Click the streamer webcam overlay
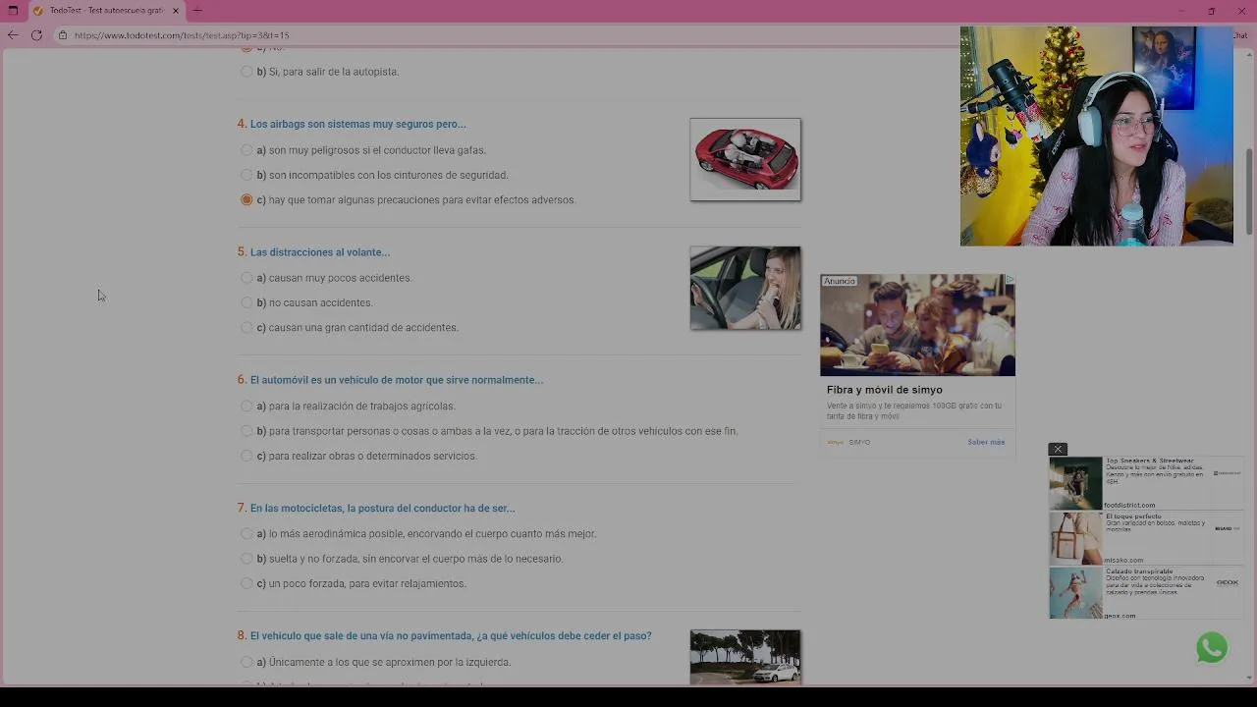The width and height of the screenshot is (1257, 707). 1097,136
